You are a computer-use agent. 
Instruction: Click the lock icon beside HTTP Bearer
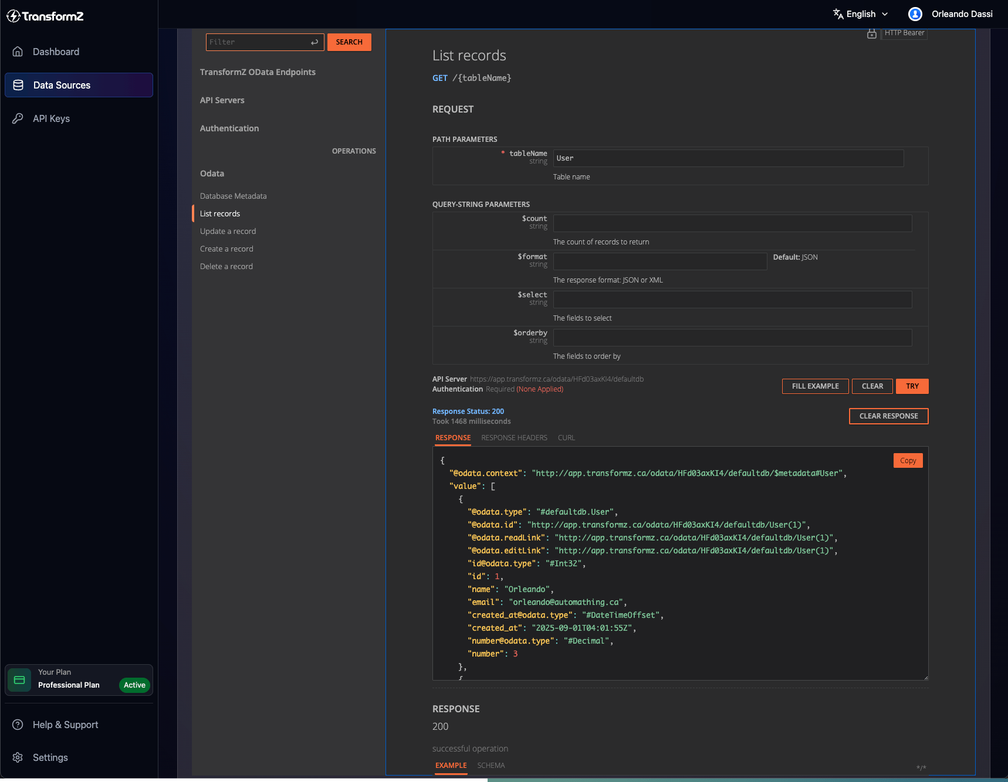point(872,34)
